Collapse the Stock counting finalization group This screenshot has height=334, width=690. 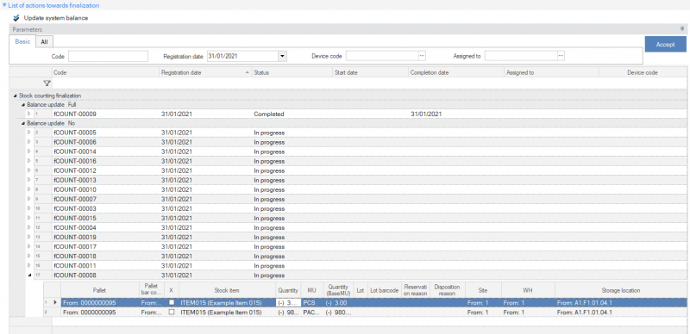[16, 96]
